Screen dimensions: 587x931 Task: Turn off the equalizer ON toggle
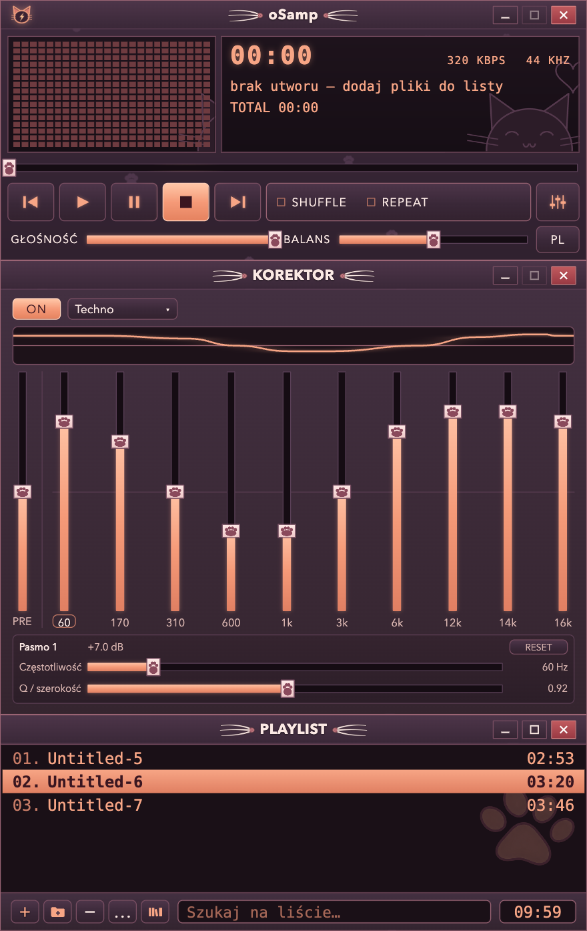coord(37,309)
